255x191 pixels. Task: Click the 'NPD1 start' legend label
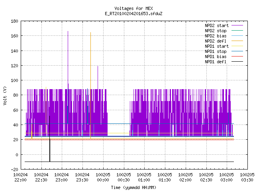pyautogui.click(x=217, y=46)
